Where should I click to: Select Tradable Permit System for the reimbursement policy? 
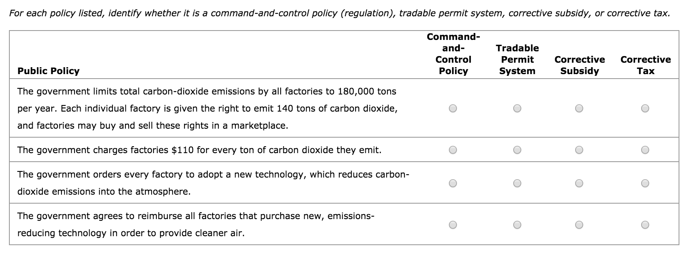[x=517, y=224]
